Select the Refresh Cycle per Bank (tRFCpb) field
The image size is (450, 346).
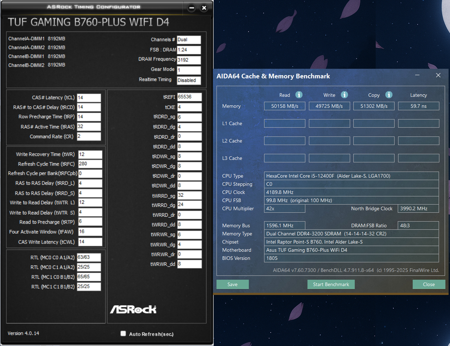tap(90, 174)
